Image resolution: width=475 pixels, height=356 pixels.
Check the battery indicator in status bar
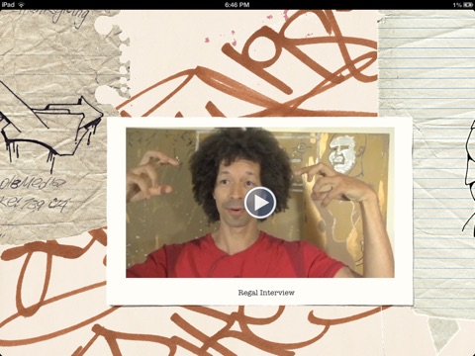[468, 5]
